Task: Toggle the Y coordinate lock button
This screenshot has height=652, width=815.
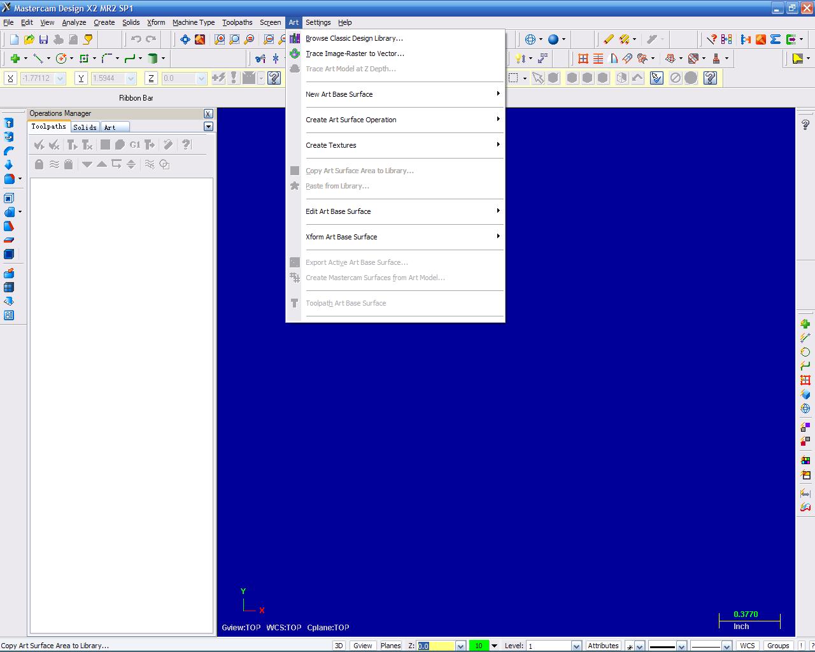Action: coord(81,78)
